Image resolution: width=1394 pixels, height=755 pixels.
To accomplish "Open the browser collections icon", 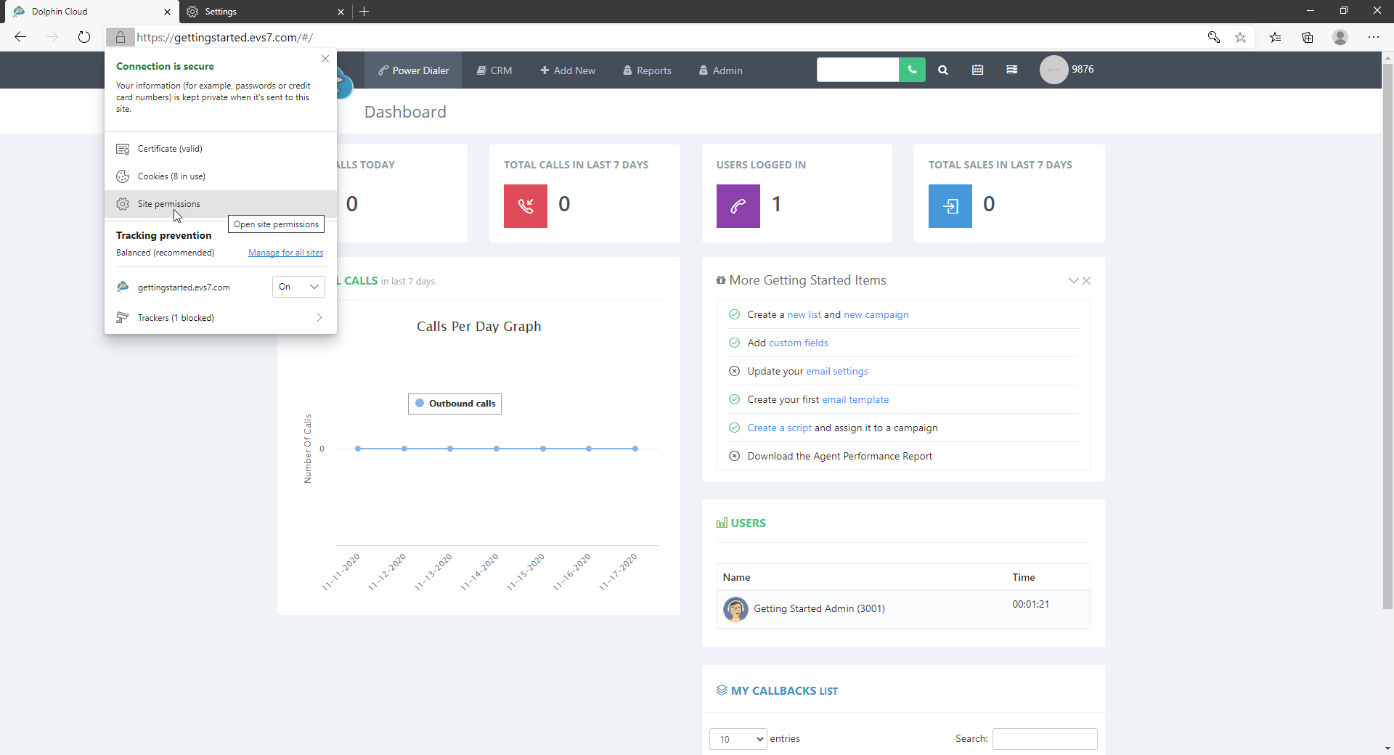I will [x=1308, y=37].
